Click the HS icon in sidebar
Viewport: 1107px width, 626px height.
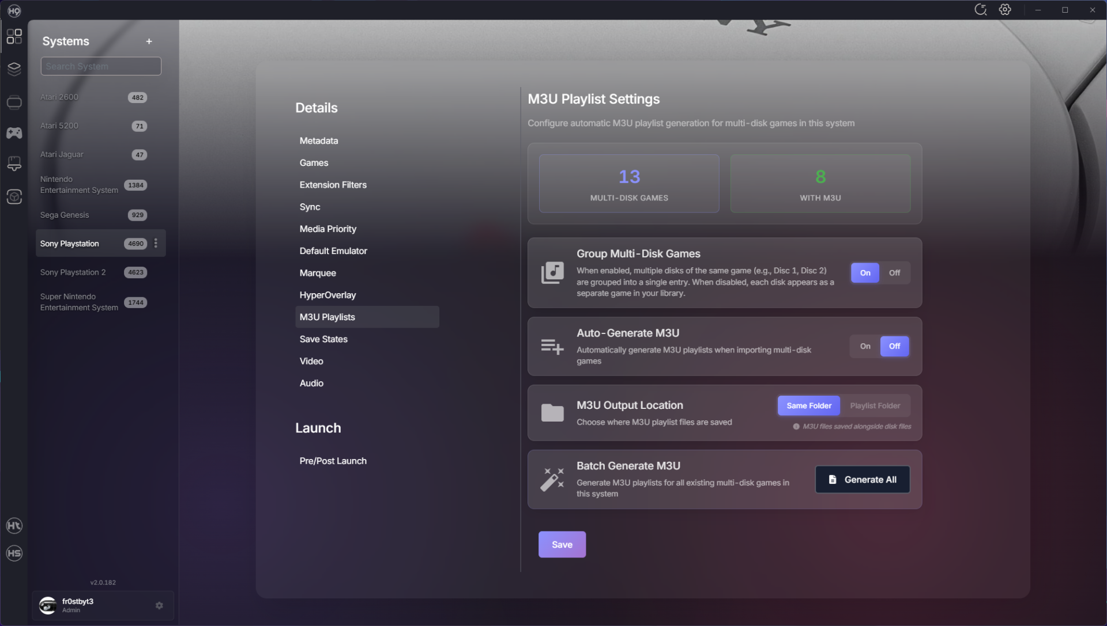[x=14, y=553]
